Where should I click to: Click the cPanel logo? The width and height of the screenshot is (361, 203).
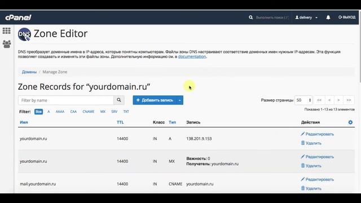pos(18,17)
